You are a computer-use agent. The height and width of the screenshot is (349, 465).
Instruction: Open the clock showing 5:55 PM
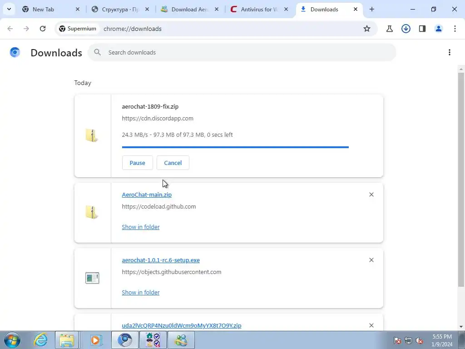[x=442, y=340]
